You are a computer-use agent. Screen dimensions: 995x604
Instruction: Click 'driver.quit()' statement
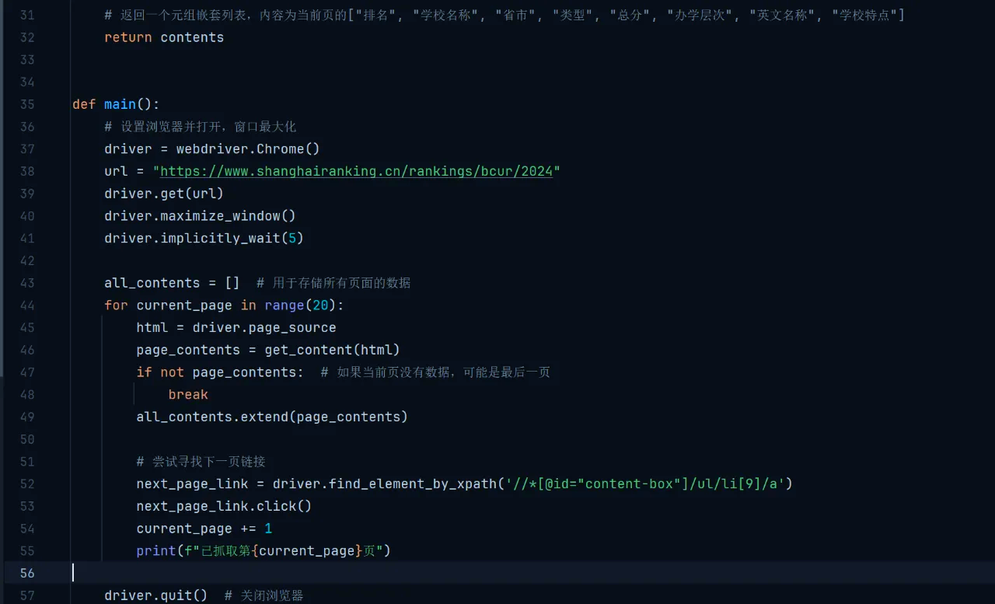click(155, 595)
